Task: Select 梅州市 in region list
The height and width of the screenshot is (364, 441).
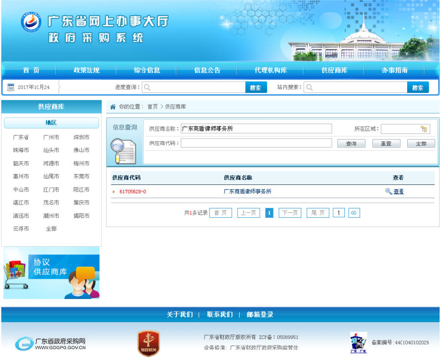Action: pyautogui.click(x=81, y=163)
